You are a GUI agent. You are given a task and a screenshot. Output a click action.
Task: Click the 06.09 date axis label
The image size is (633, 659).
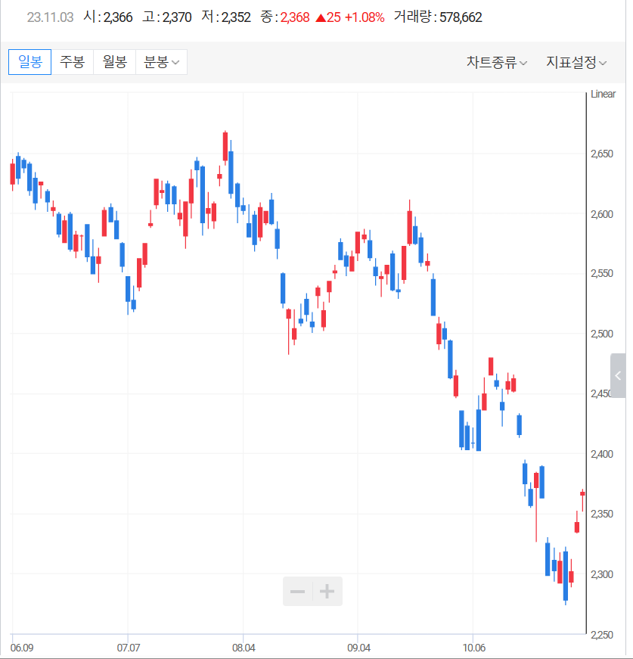coord(22,648)
